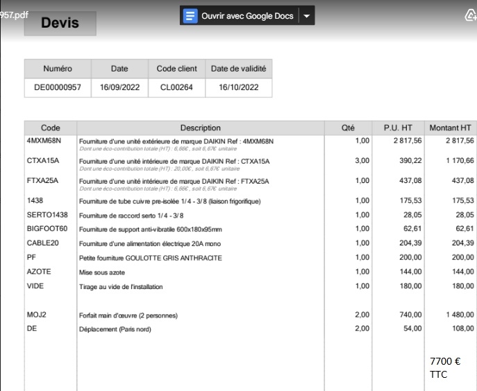Image resolution: width=477 pixels, height=391 pixels.
Task: Click the 7700 € TTC total annotation
Action: [x=444, y=367]
